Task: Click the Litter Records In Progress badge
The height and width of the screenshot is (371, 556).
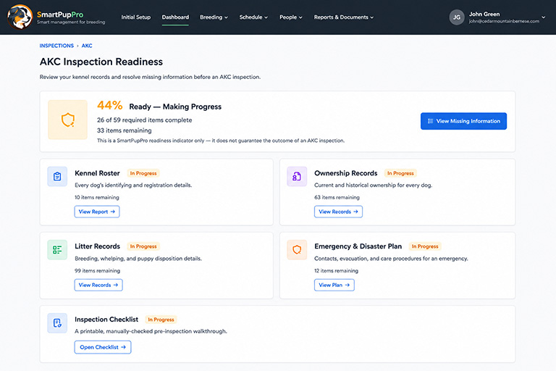Action: pos(143,246)
